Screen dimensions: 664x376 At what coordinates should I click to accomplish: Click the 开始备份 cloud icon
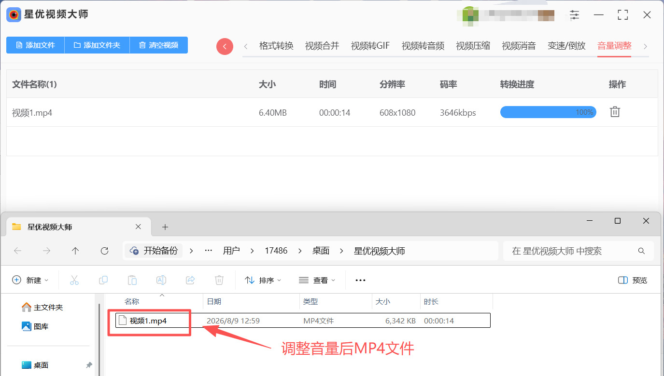coord(135,251)
